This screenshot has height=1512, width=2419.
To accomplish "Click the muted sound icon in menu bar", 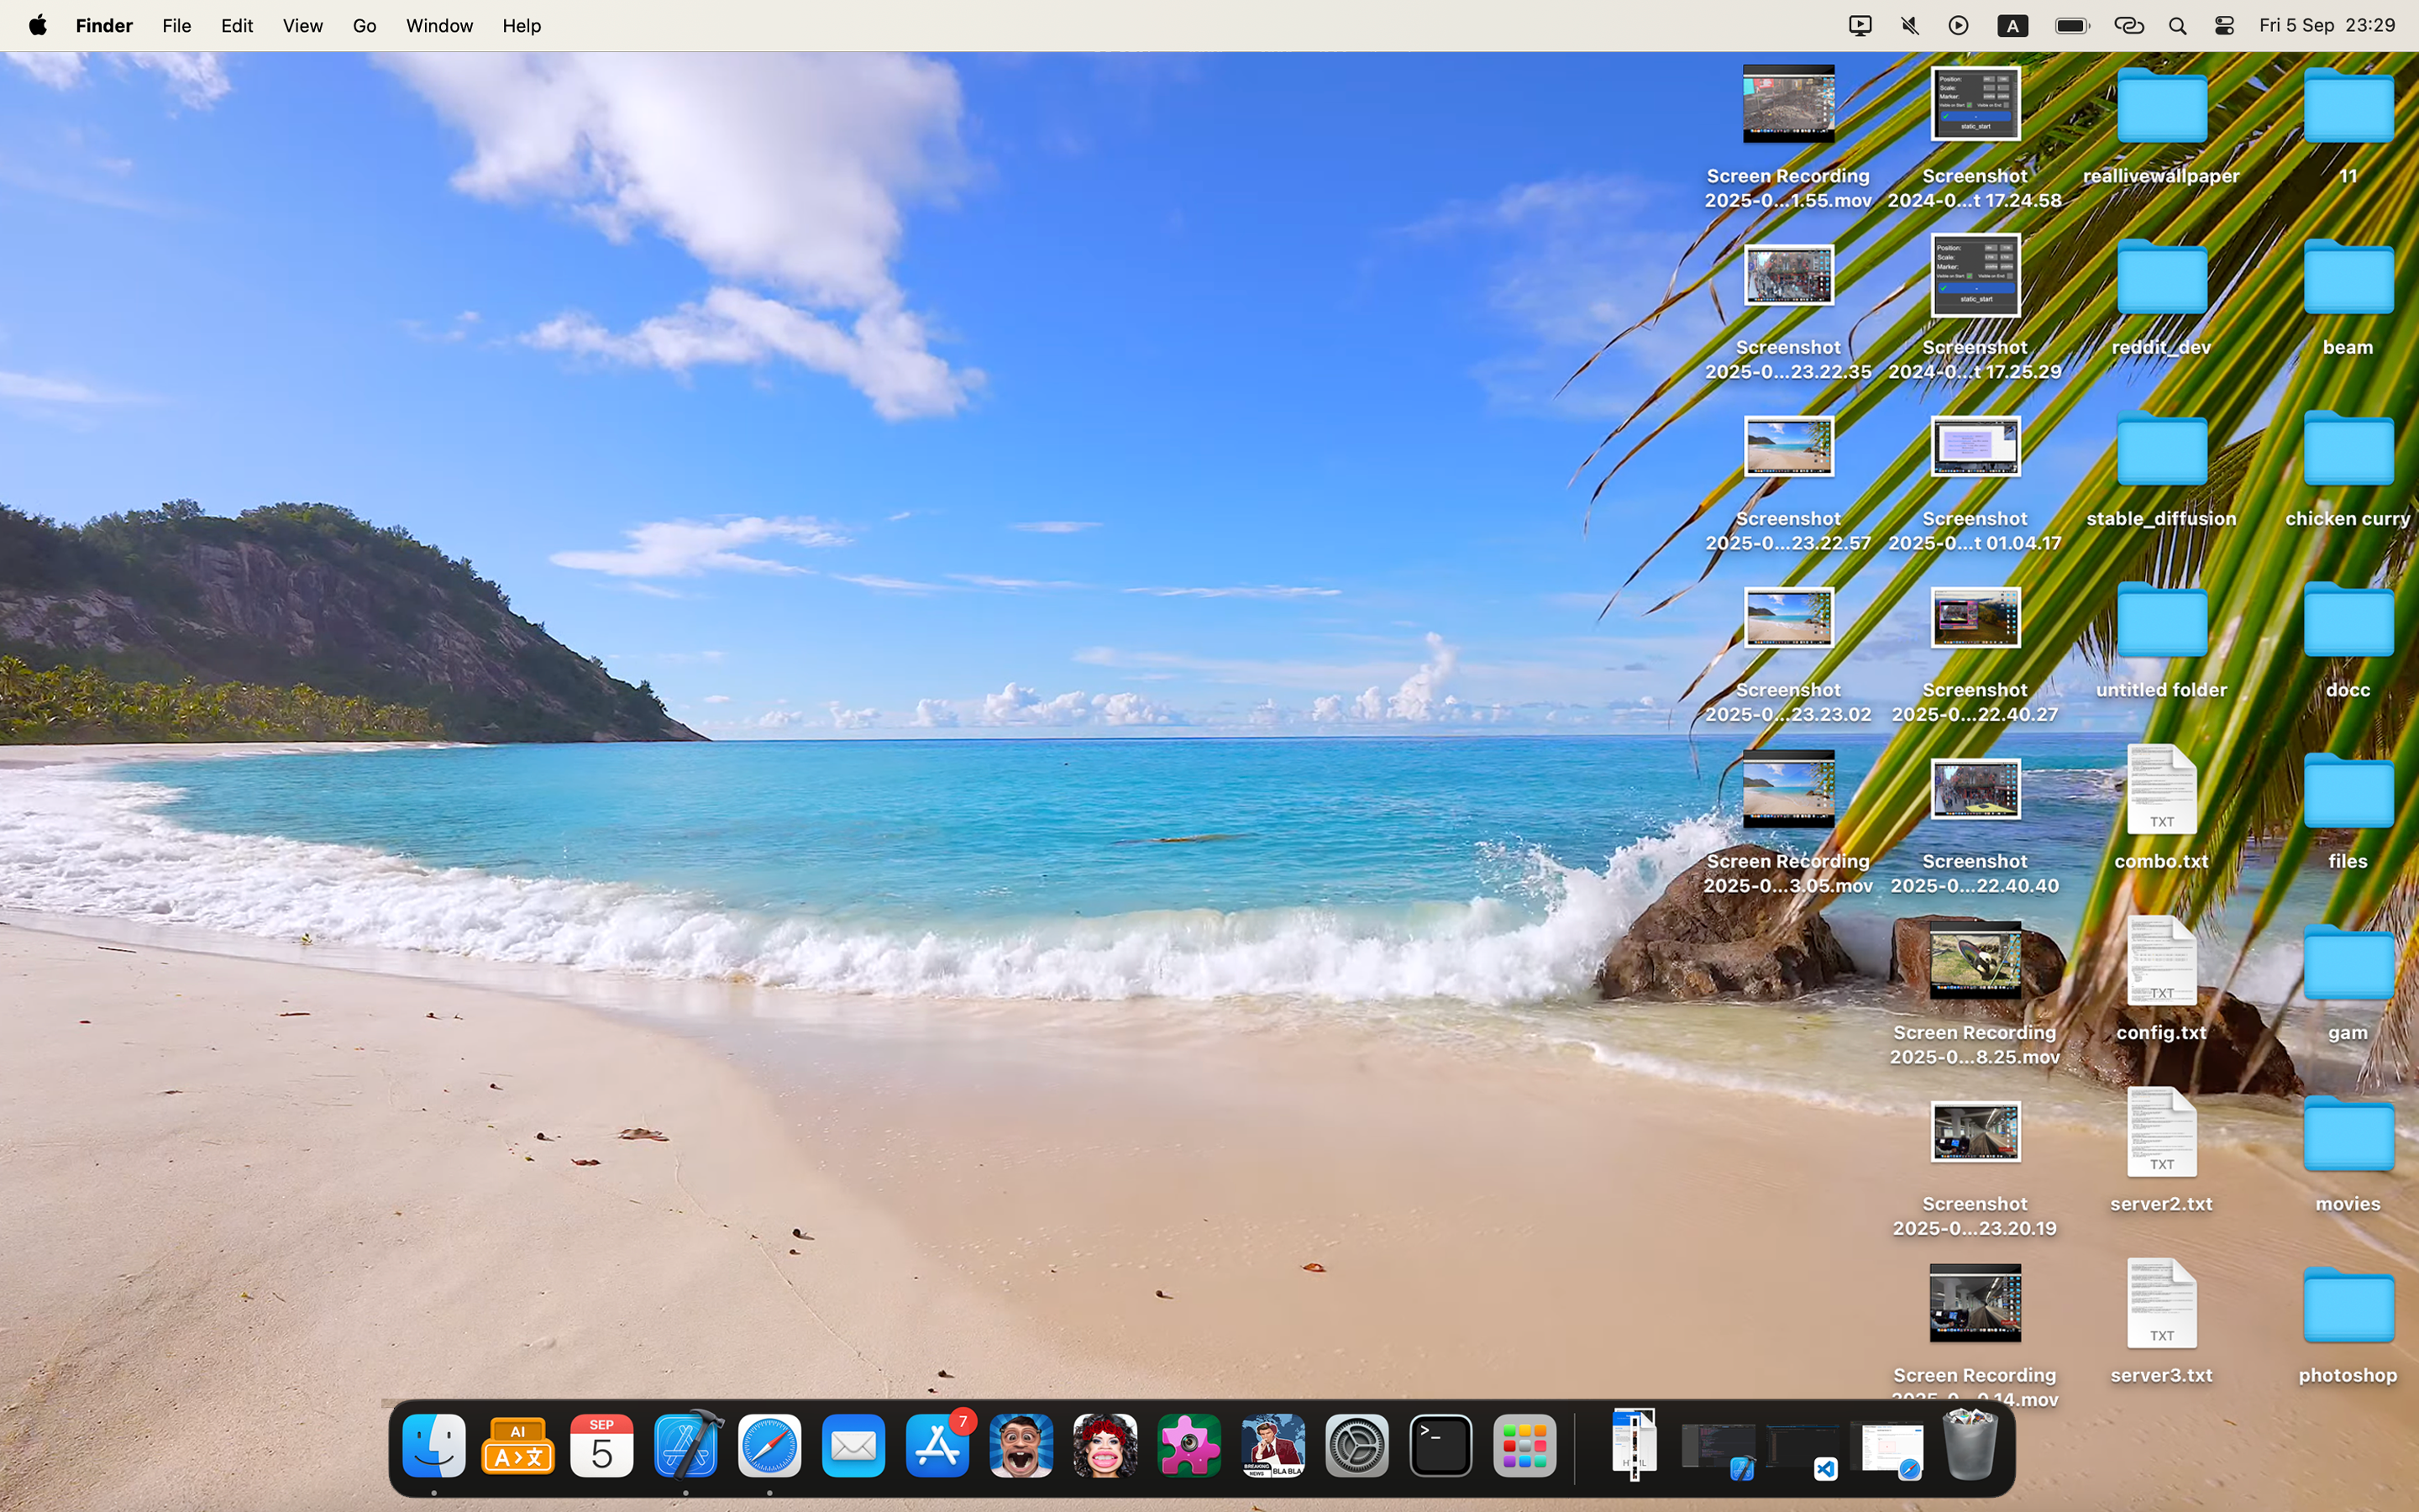I will (1909, 26).
